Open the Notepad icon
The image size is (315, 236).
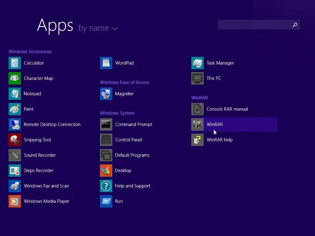(x=15, y=94)
